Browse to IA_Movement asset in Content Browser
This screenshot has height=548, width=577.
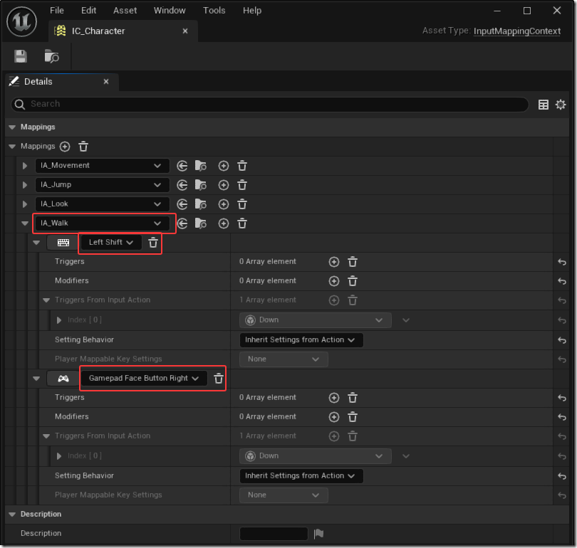pyautogui.click(x=201, y=166)
